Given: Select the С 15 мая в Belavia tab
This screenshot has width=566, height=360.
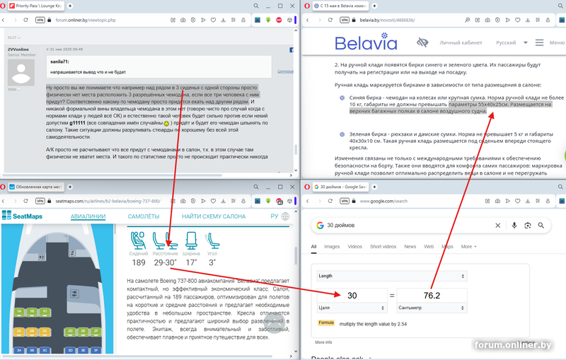Looking at the screenshot, I should click(x=340, y=6).
